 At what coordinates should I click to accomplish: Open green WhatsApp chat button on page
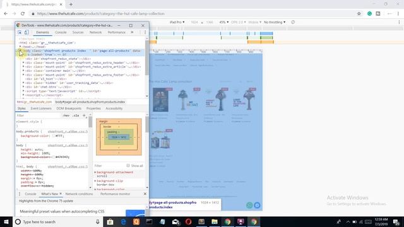(249, 205)
